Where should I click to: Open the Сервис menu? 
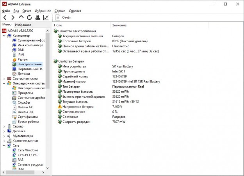[60, 11]
